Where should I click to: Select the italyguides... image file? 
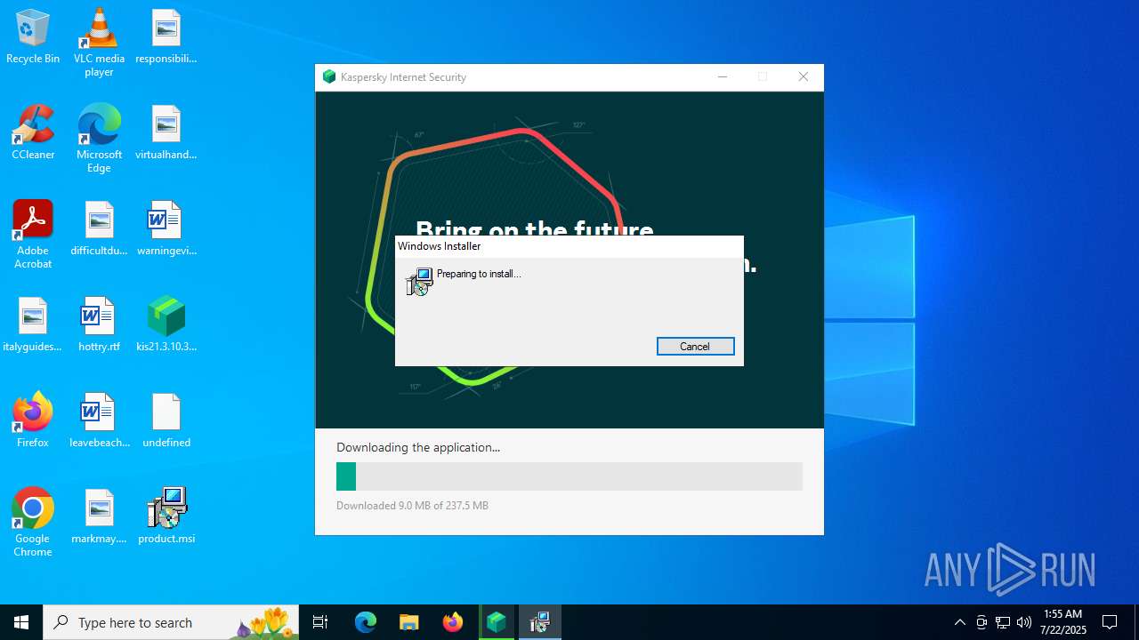coord(33,325)
